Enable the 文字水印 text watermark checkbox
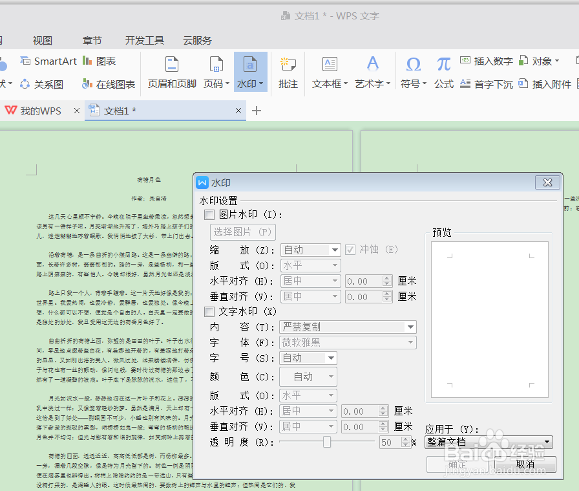579x491 pixels. (209, 311)
